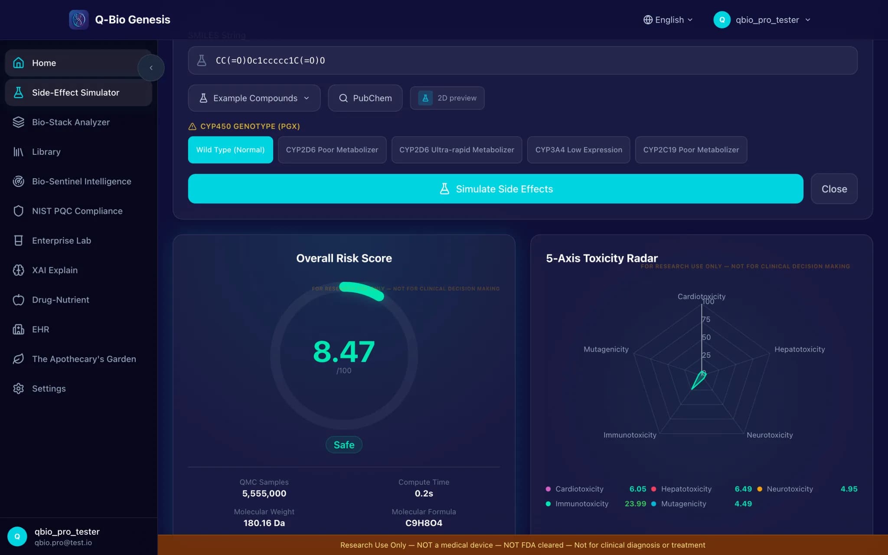
Task: Click the SMILES string input field
Action: 522,60
